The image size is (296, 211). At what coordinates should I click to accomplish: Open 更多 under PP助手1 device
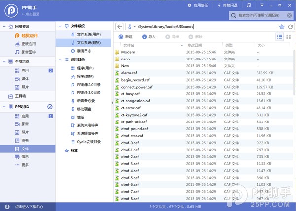pos(28,165)
